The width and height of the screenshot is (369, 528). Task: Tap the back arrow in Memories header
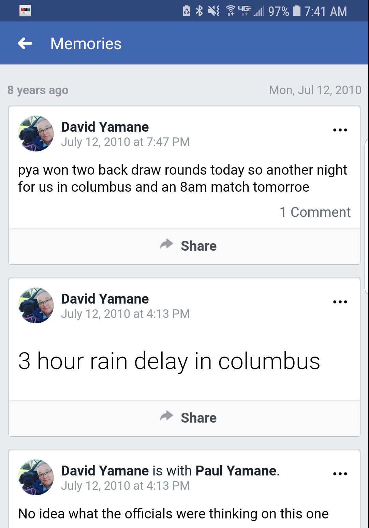(25, 43)
